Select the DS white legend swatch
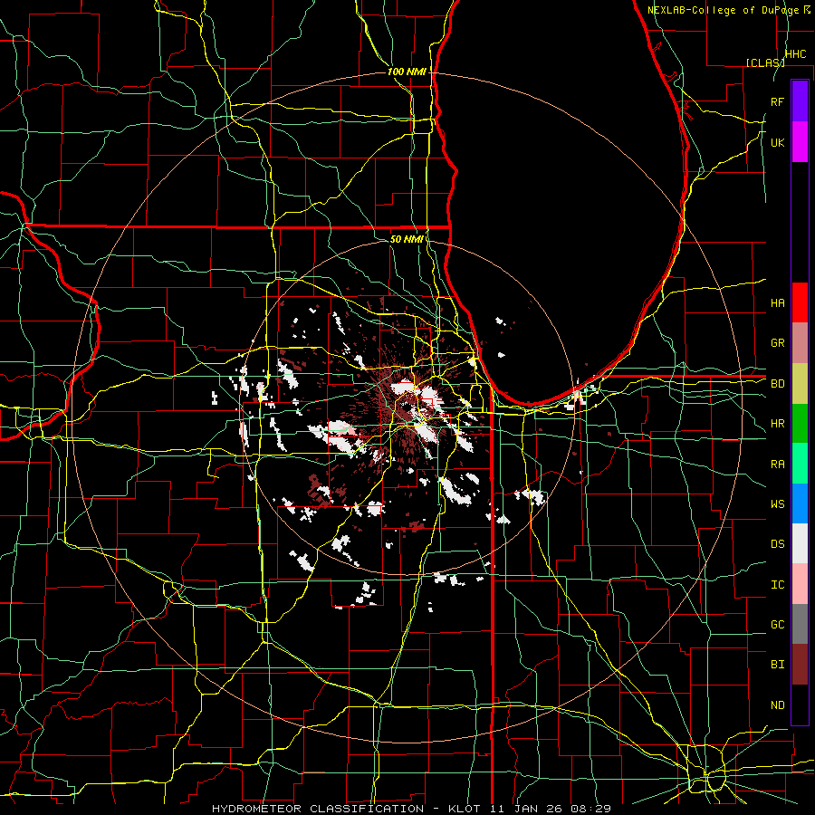Viewport: 815px width, 815px height. click(x=800, y=543)
